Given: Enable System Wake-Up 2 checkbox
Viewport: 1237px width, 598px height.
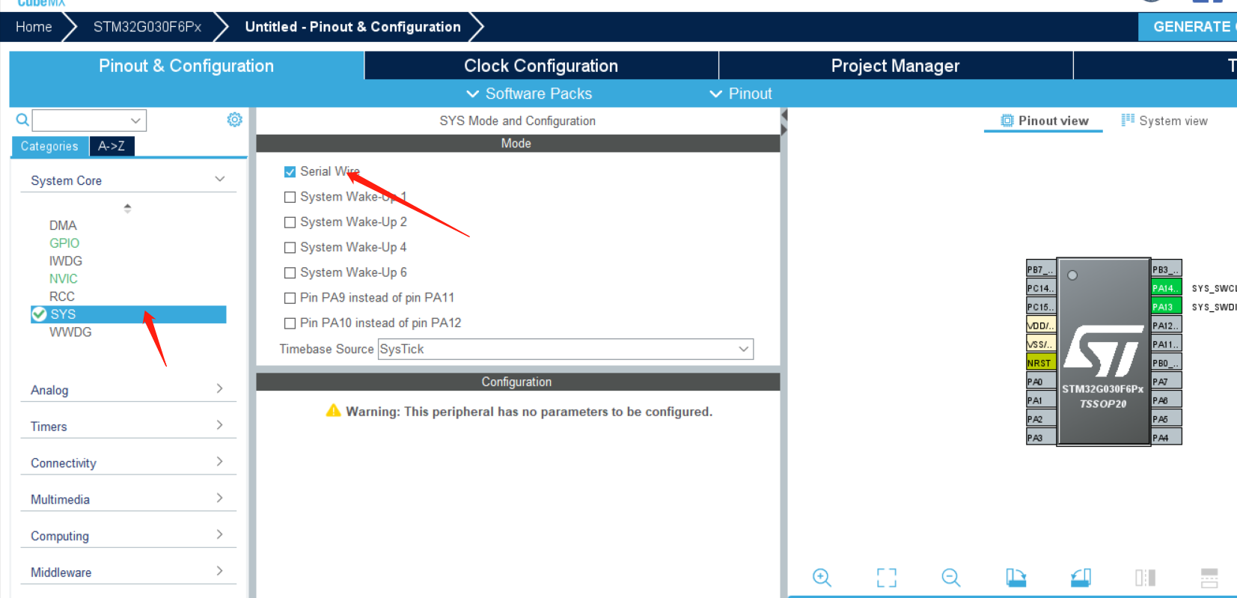Looking at the screenshot, I should coord(290,222).
